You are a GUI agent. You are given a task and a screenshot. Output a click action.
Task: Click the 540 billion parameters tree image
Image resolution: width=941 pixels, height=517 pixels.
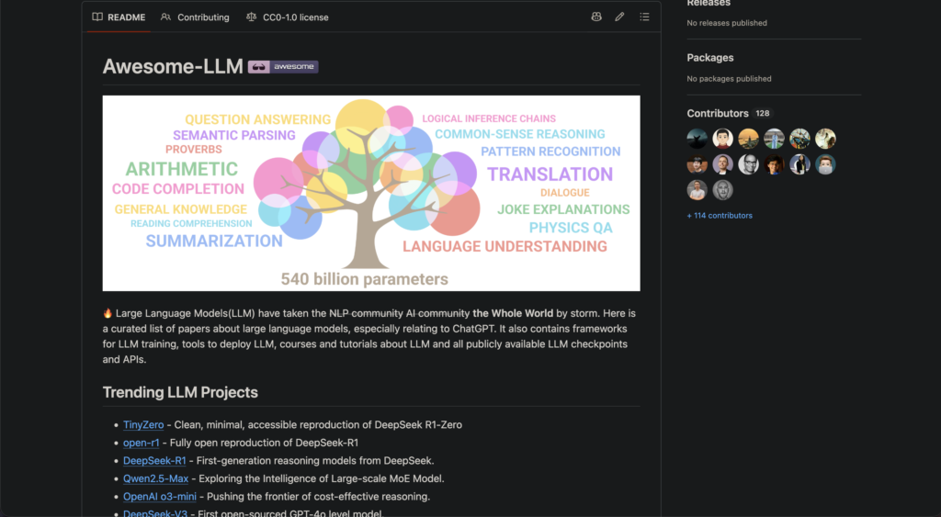click(x=371, y=193)
